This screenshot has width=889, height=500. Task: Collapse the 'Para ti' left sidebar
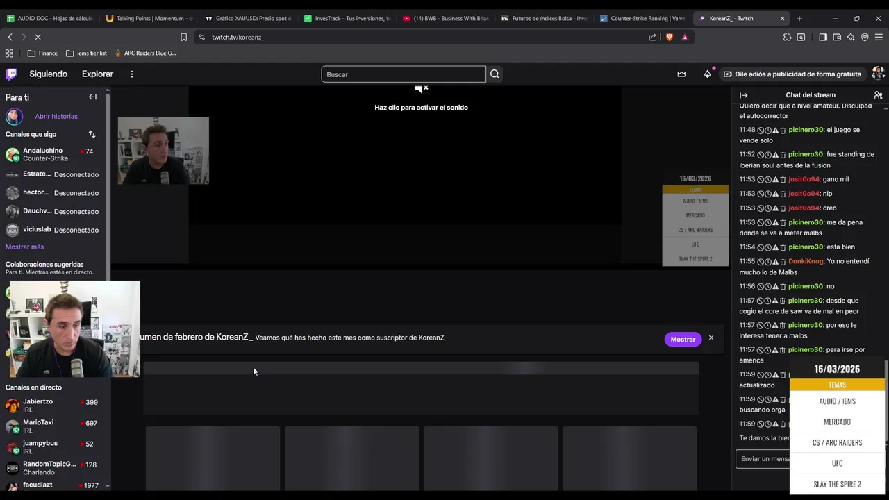pos(92,97)
